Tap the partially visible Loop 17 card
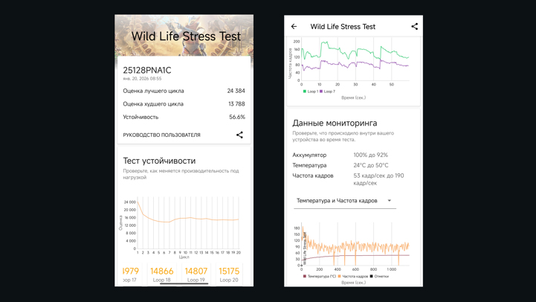 tap(130, 274)
